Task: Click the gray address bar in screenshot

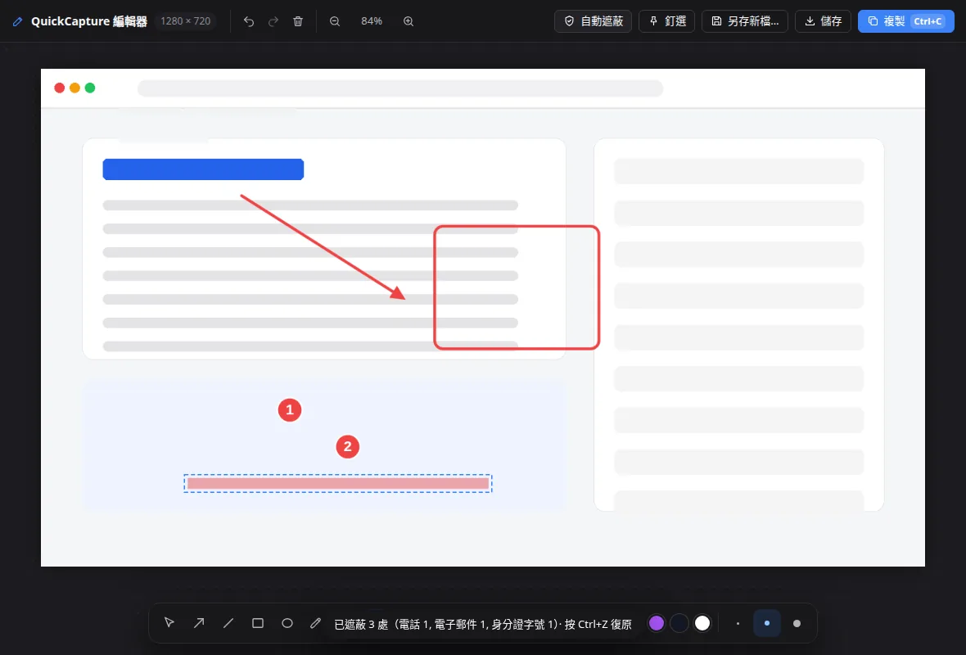Action: pyautogui.click(x=400, y=88)
